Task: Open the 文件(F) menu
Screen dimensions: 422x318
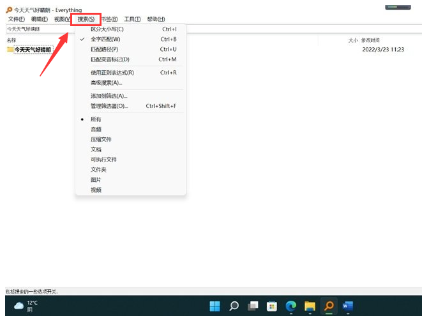Action: tap(16, 19)
